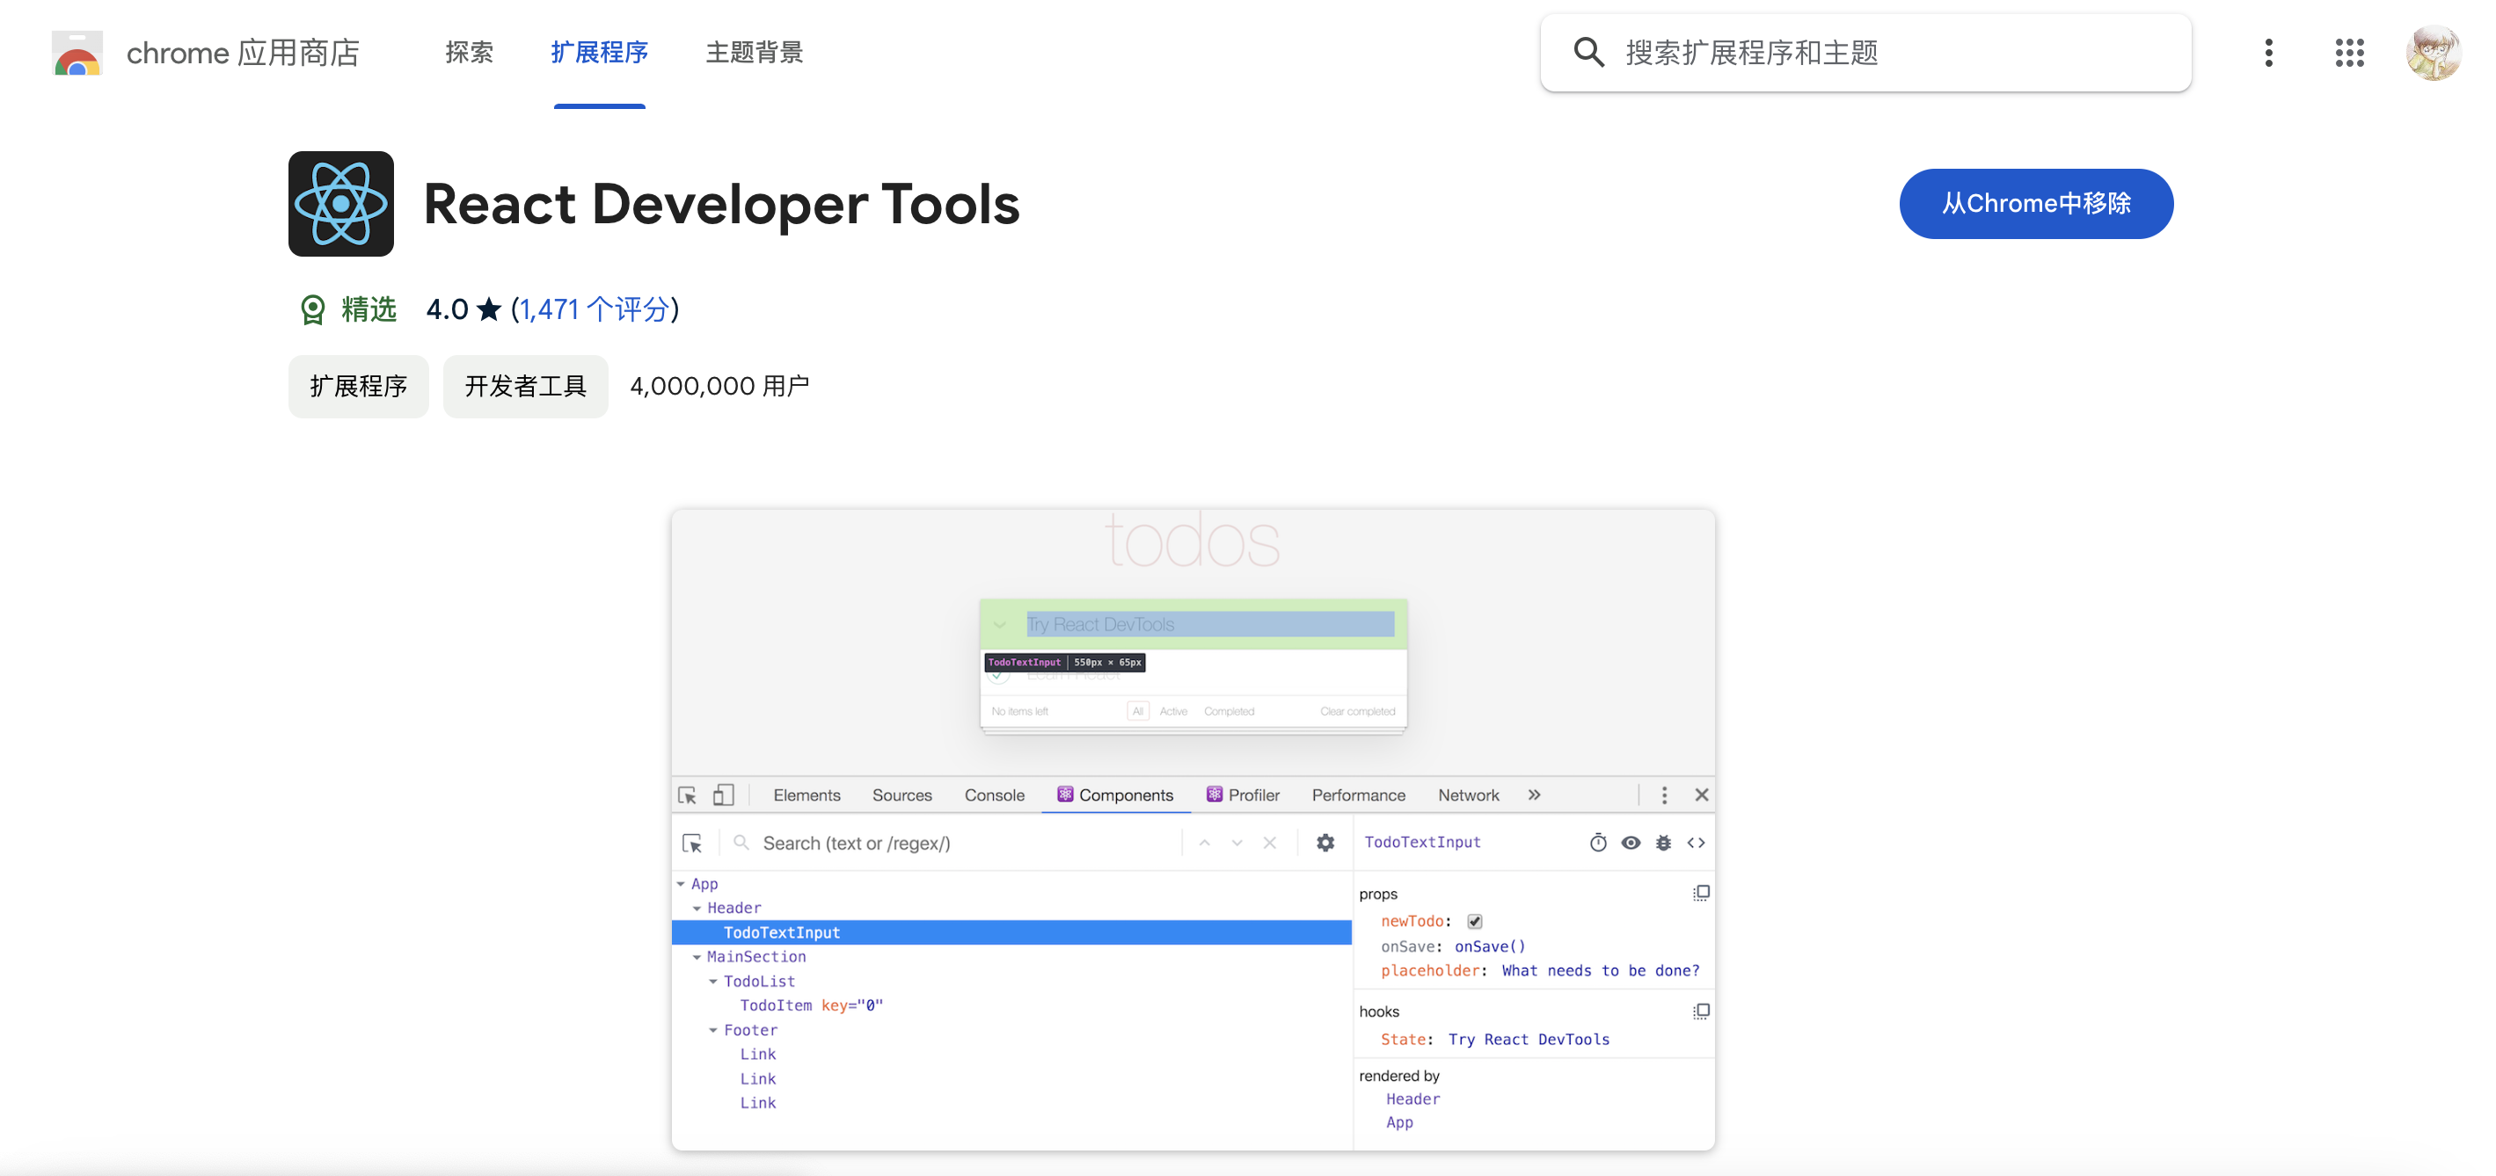Image resolution: width=2496 pixels, height=1176 pixels.
Task: Click the React Developer Tools logo icon
Action: (341, 203)
